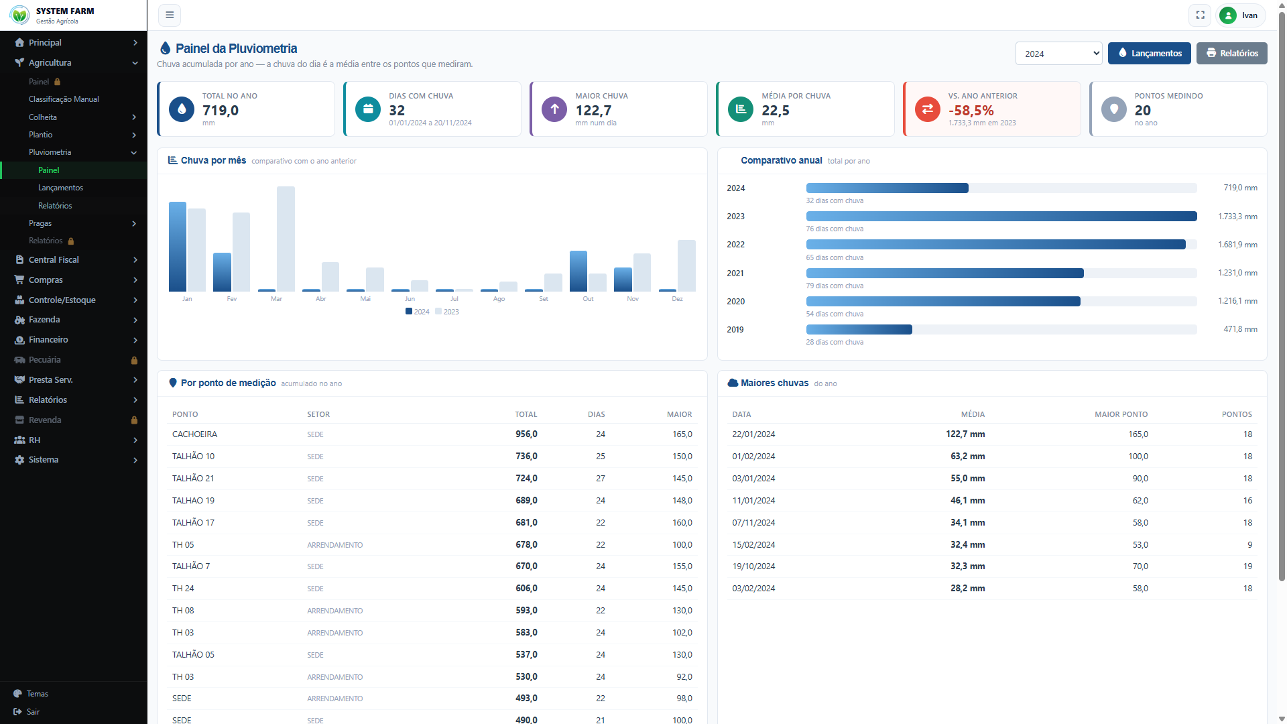Click the RH people icon
Screen dimensions: 1287x724
pos(19,440)
